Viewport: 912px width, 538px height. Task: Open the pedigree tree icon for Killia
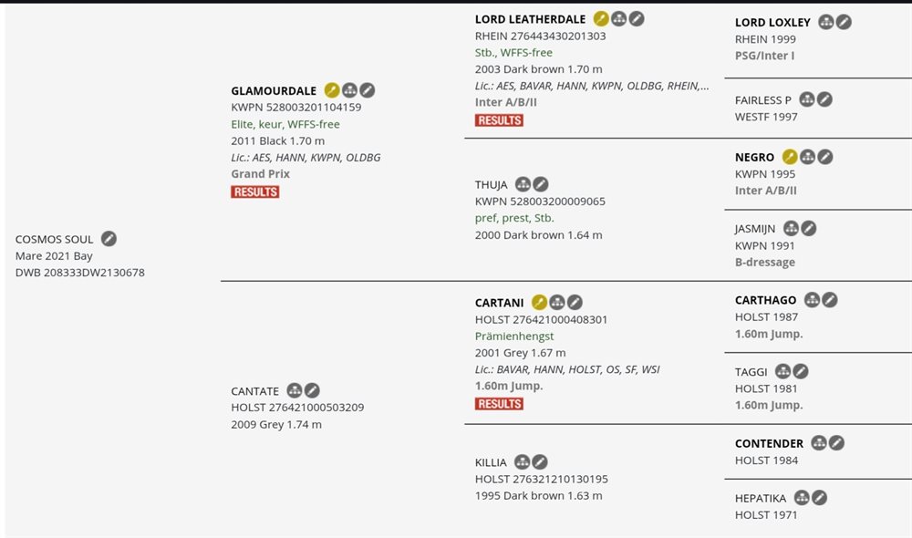pos(522,462)
